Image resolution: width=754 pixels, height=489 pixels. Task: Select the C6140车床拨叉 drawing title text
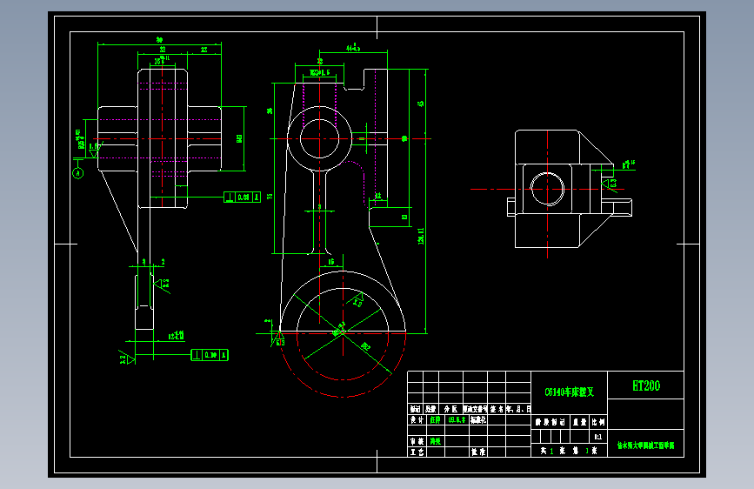(570, 392)
